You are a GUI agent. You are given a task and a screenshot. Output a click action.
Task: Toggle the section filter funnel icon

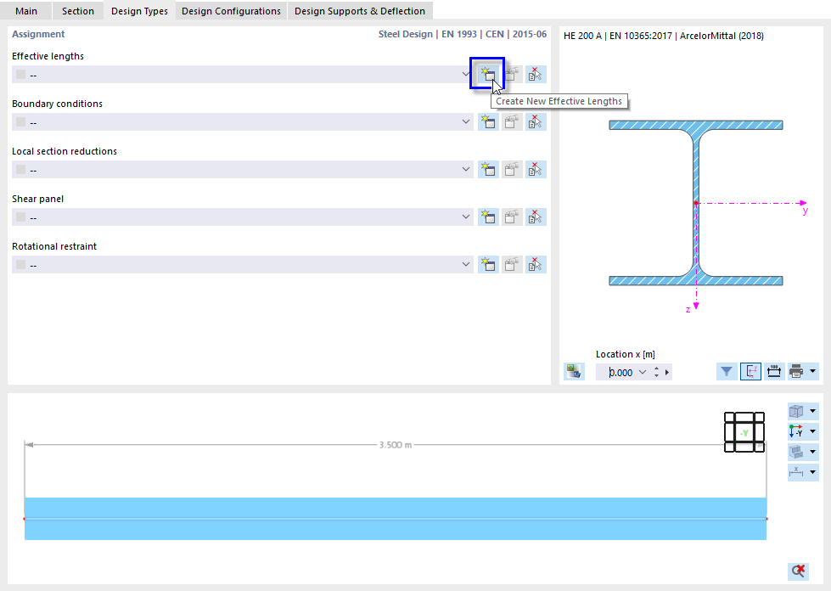(x=727, y=372)
